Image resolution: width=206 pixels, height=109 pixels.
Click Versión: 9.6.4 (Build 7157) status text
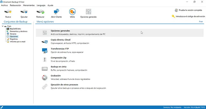[x=194, y=107]
